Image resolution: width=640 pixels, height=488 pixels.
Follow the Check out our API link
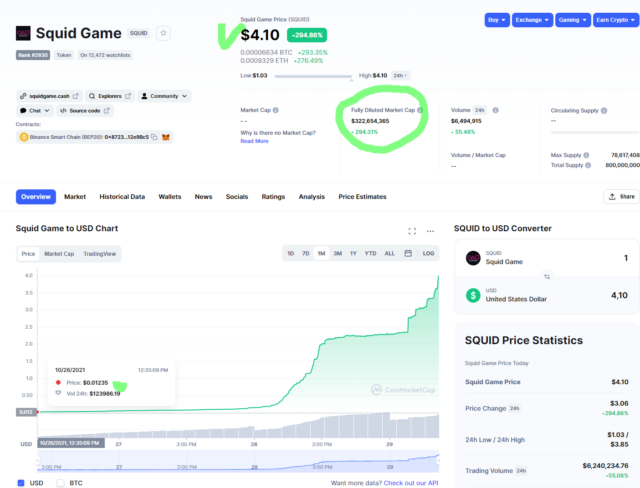pyautogui.click(x=411, y=483)
